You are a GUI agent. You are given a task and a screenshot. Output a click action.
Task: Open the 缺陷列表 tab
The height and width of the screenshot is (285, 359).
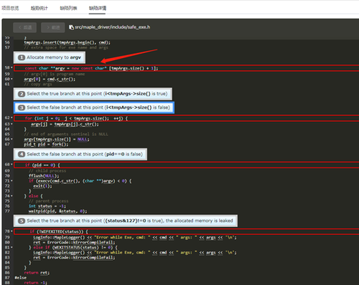coord(68,8)
